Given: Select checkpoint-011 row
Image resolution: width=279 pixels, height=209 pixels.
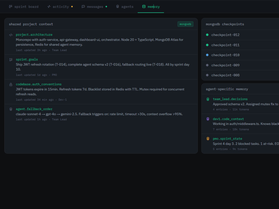Looking at the screenshot, I should point(240,45).
